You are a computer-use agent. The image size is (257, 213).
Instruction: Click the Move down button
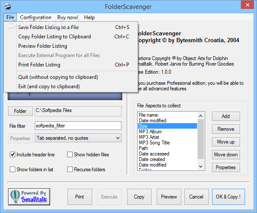226,155
